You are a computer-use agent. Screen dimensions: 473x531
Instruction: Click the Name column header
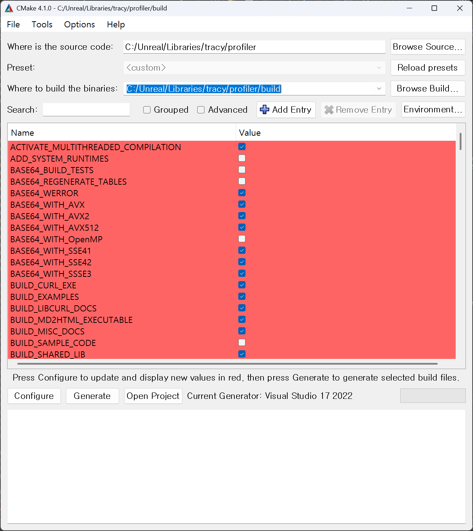click(122, 133)
